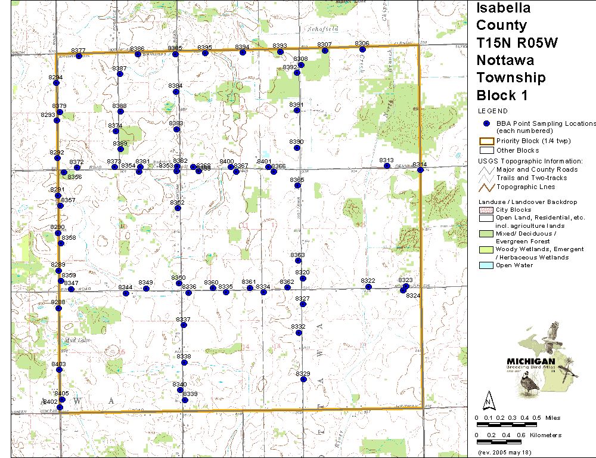Viewport: 596px width, 458px height.
Task: Select the 8390 sampling location dot
Action: click(x=297, y=147)
